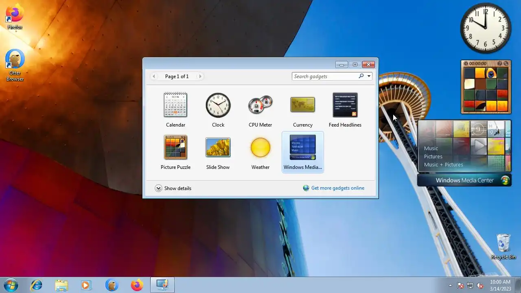Go to previous gadget page arrow
521x293 pixels.
point(154,76)
